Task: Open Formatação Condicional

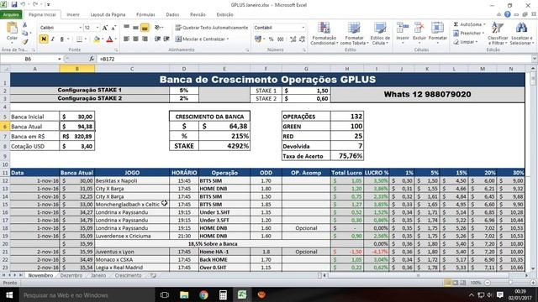Action: [324, 34]
